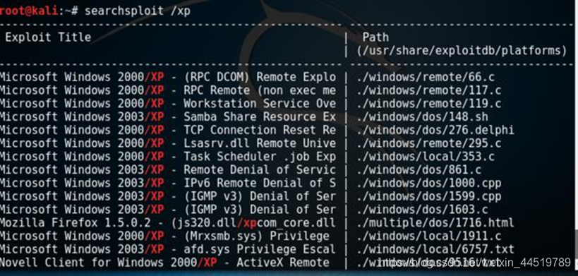
Task: Click the 'searchsploit /xp' command text
Action: pos(138,11)
